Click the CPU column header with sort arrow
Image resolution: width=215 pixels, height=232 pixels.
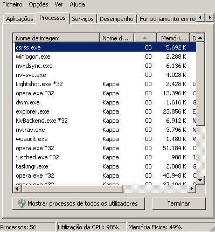[145, 38]
